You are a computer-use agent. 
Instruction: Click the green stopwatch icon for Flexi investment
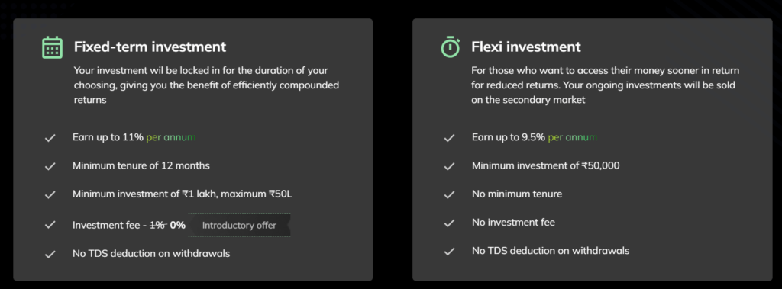tap(451, 47)
